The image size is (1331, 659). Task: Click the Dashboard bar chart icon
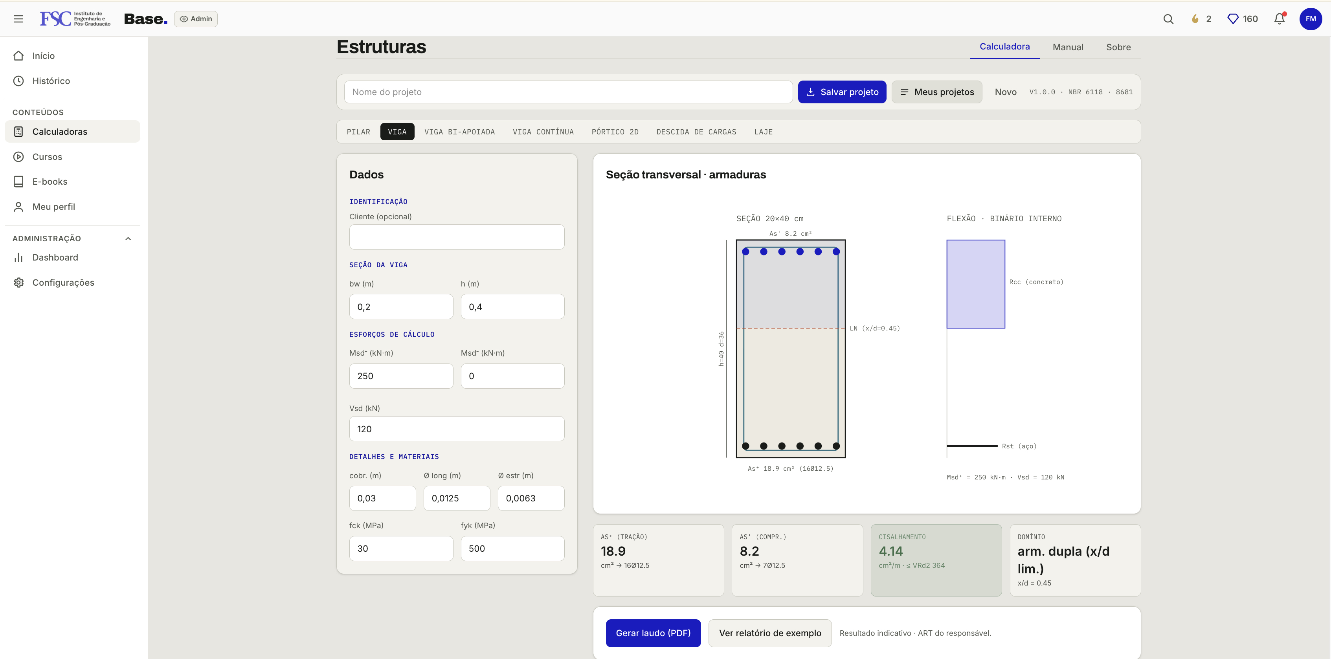click(x=18, y=257)
